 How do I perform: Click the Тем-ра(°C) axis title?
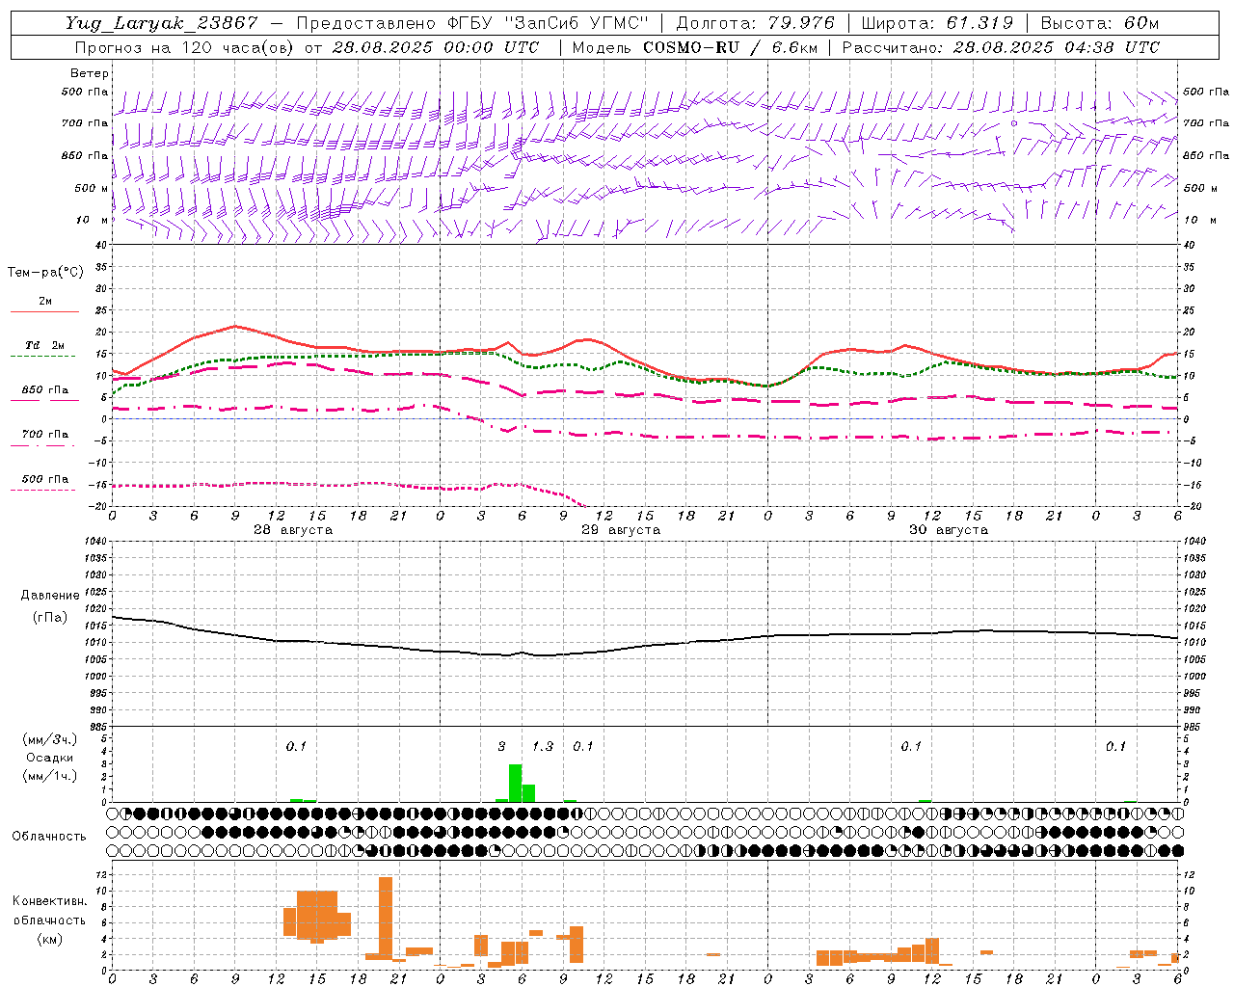point(45,273)
